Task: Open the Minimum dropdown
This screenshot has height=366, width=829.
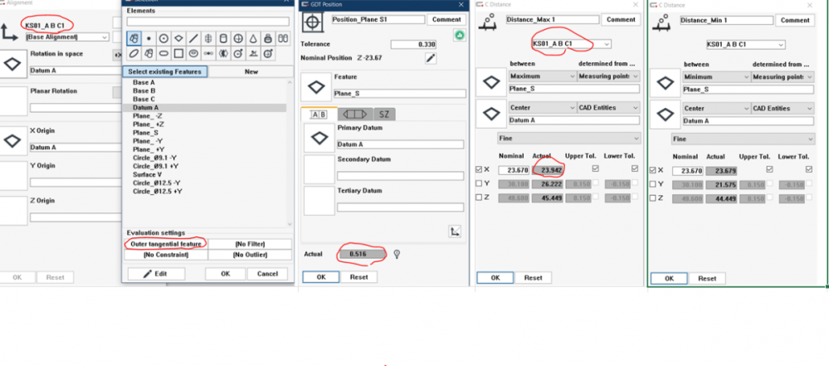Action: click(716, 76)
